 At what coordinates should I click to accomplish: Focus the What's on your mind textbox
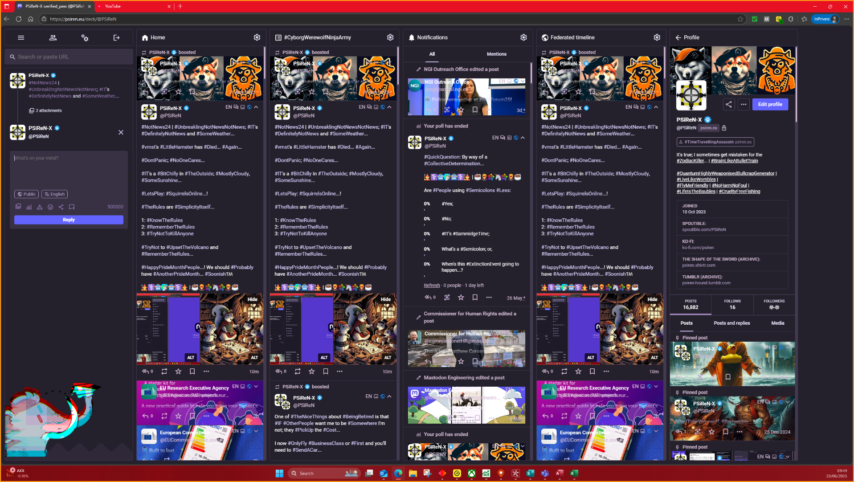point(69,169)
